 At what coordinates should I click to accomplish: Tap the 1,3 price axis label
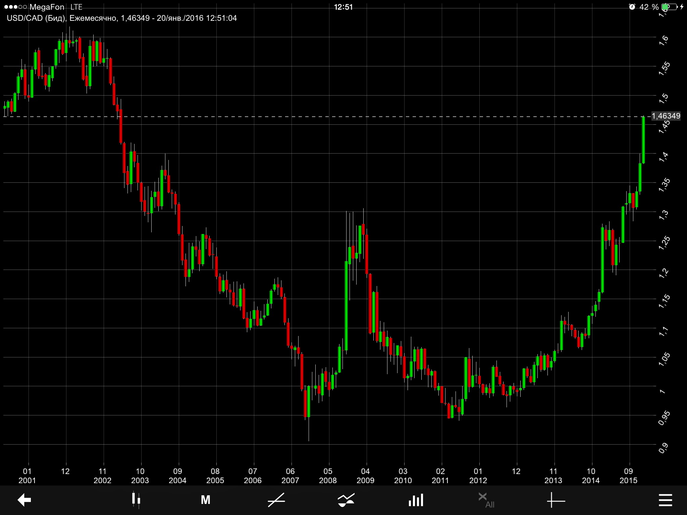pos(664,215)
